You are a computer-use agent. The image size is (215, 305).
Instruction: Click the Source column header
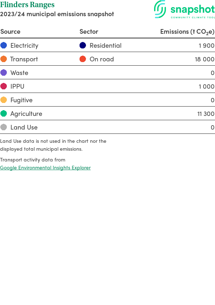(x=10, y=32)
